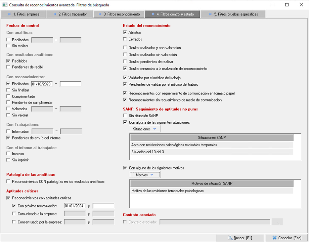This screenshot has height=242, width=309.
Task: Enable the Cerrados checkbox
Action: (x=125, y=39)
